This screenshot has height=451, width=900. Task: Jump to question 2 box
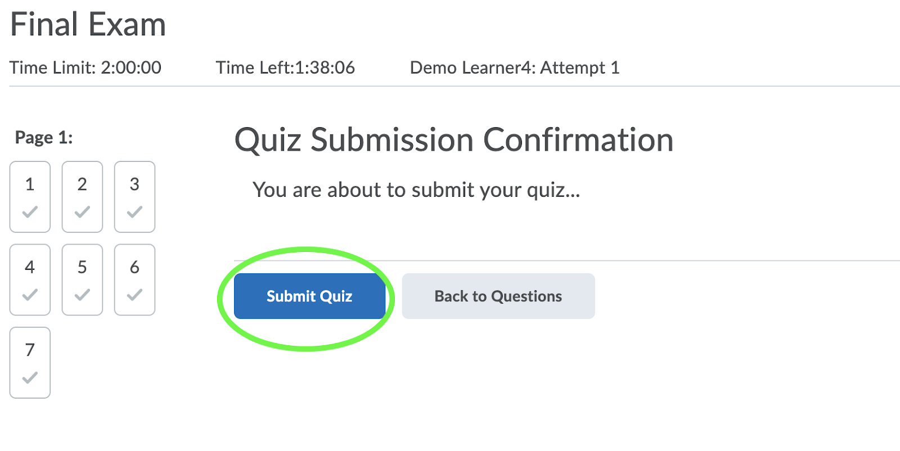[x=82, y=197]
